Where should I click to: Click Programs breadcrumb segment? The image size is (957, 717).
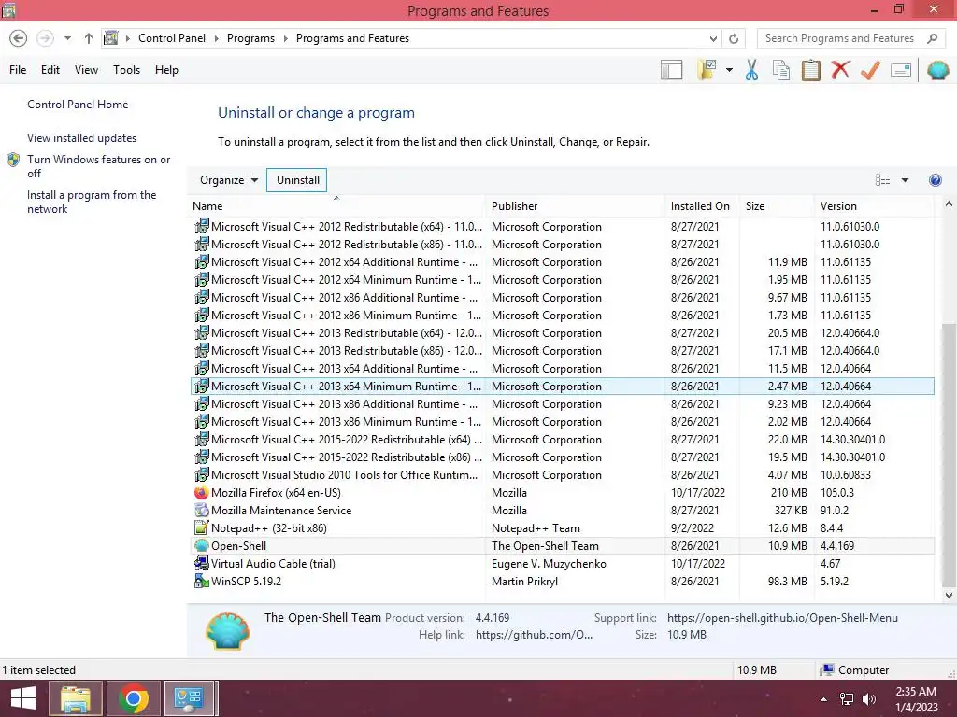[250, 38]
